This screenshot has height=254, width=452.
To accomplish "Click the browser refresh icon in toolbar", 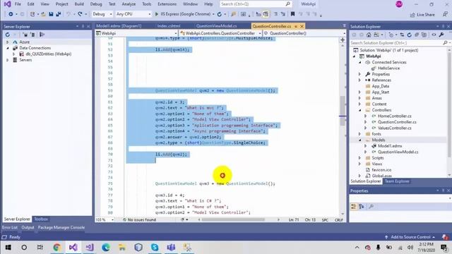I will [x=220, y=14].
